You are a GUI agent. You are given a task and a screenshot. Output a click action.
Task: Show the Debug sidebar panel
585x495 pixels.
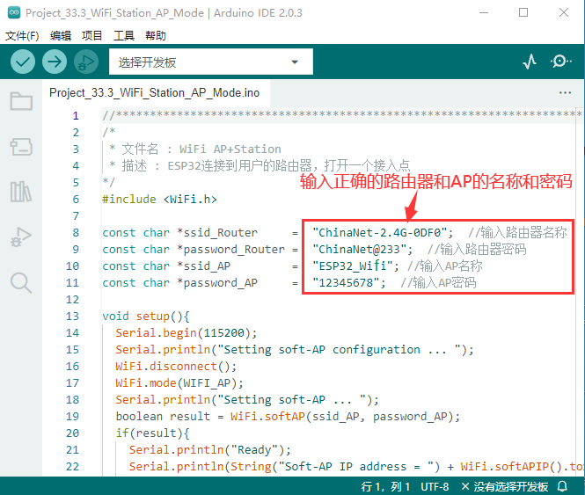(20, 237)
